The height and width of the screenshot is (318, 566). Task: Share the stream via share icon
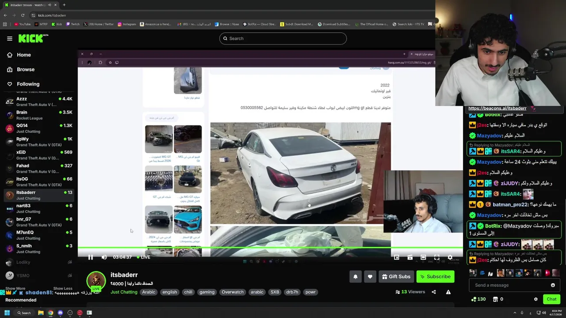click(x=434, y=292)
